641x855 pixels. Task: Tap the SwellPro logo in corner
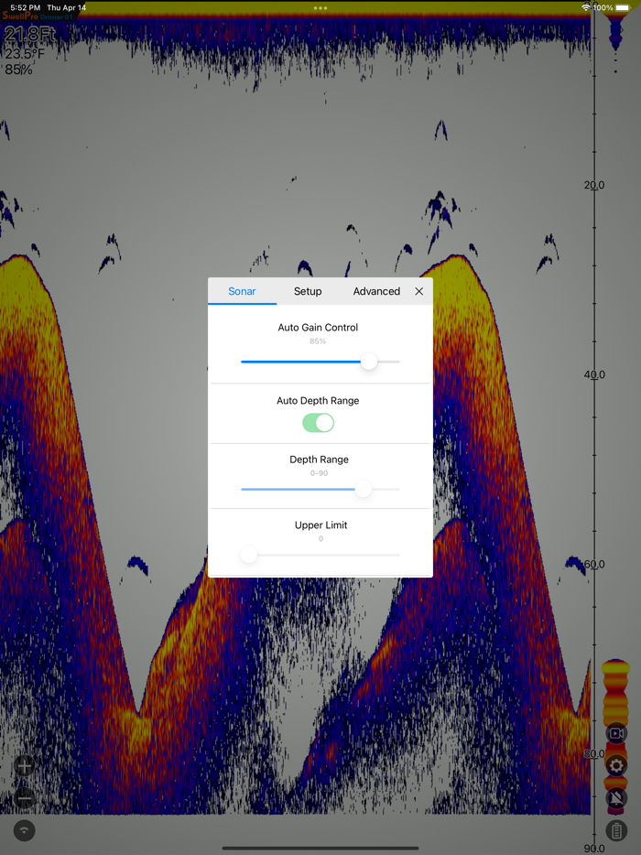[x=38, y=16]
